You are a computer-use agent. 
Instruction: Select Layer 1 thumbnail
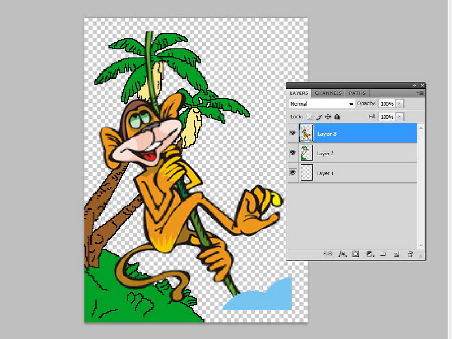(306, 173)
